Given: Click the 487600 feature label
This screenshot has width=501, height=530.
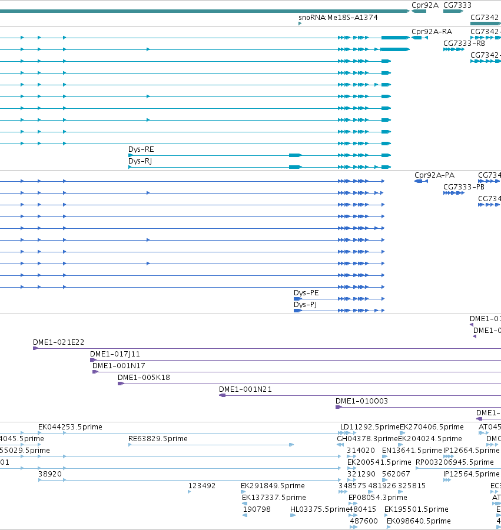Looking at the screenshot, I should [x=364, y=521].
